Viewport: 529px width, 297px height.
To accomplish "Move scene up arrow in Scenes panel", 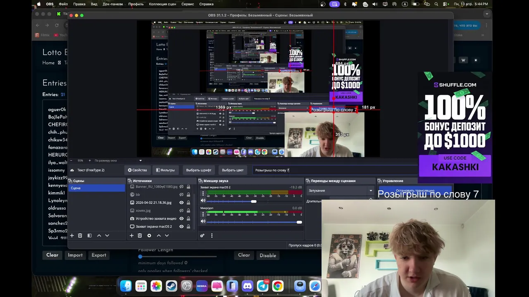I will tap(99, 236).
